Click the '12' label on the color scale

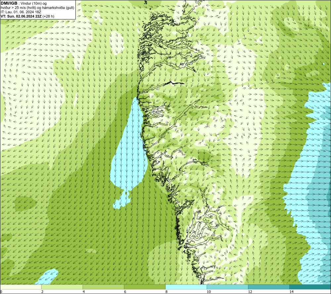point(250,292)
